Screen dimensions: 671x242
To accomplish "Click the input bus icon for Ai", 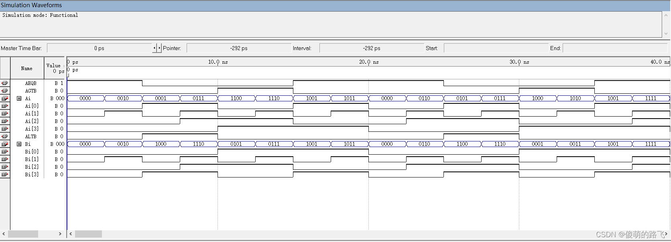I will [x=5, y=98].
